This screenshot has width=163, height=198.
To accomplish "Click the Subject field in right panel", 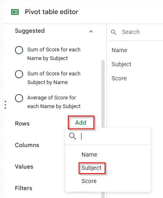I will [121, 64].
